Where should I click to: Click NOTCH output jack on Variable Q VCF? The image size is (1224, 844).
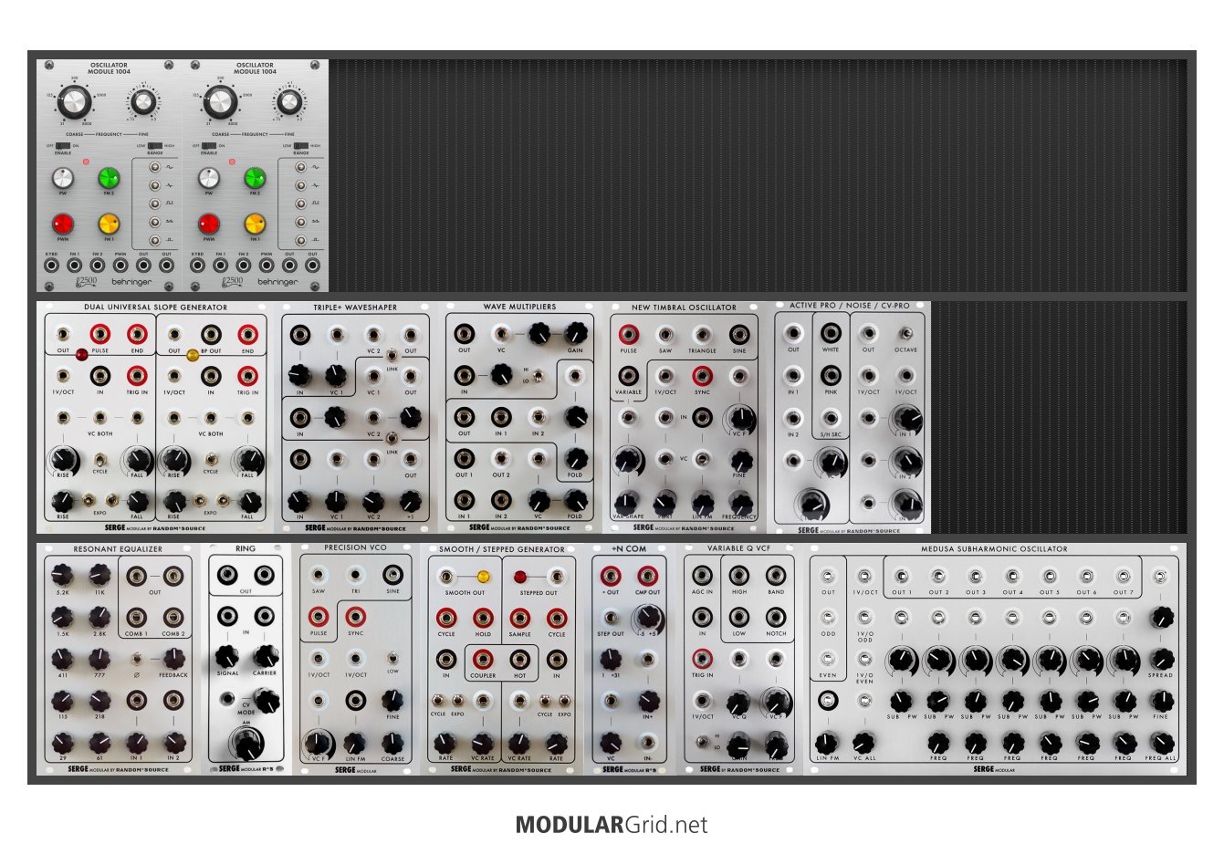click(x=776, y=618)
